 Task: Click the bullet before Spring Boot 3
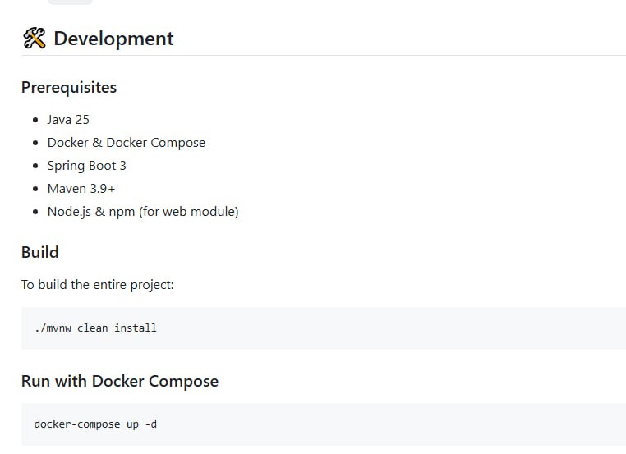(35, 166)
